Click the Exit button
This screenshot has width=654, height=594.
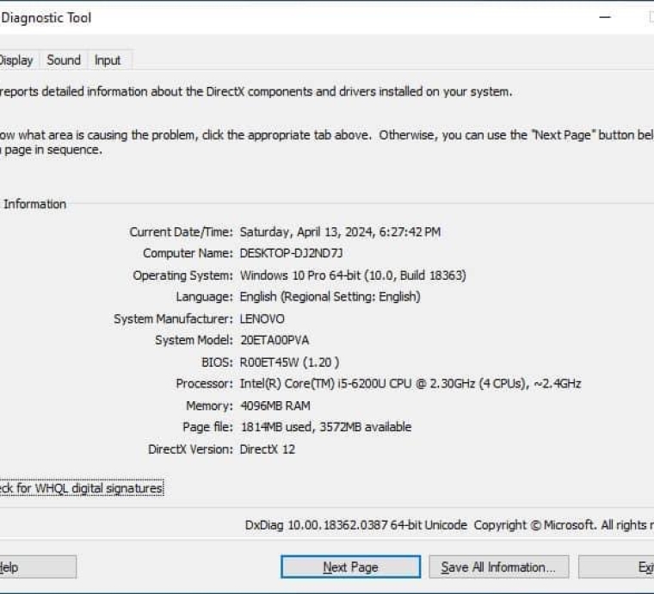(616, 567)
